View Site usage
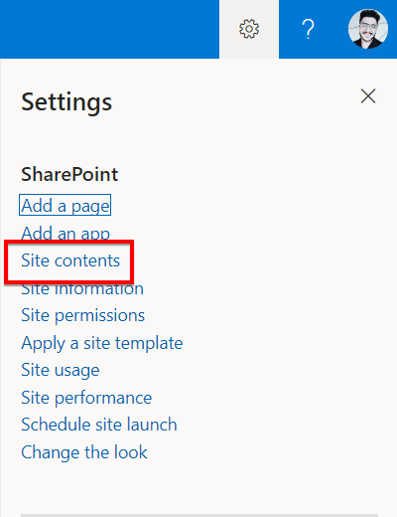This screenshot has height=517, width=397. coord(61,370)
